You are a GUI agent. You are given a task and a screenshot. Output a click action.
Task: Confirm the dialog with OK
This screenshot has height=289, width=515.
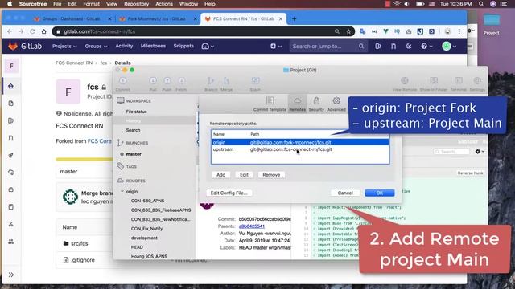379,193
